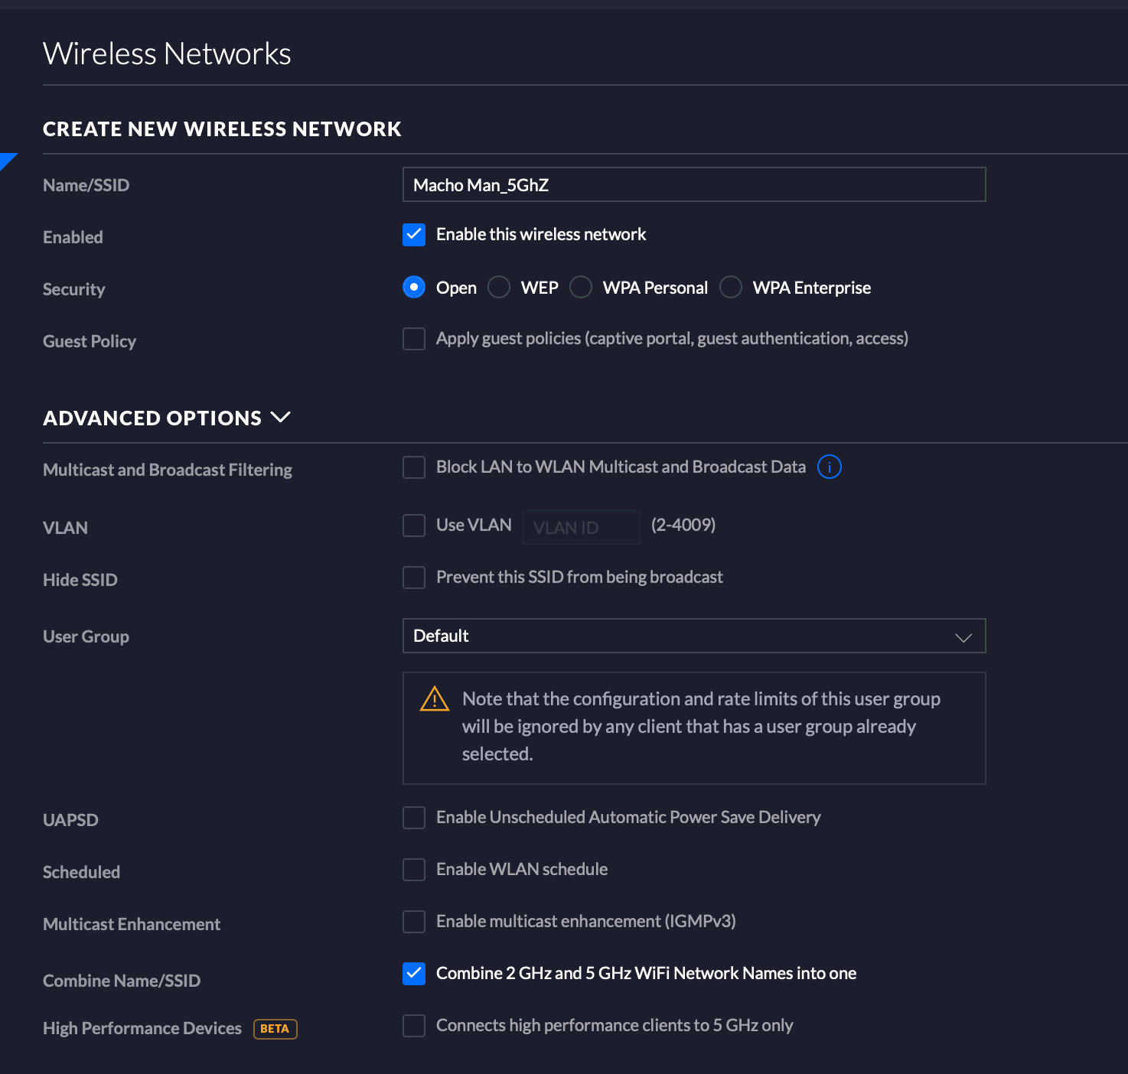Enable Unscheduled Automatic Power Save Delivery
The height and width of the screenshot is (1074, 1128).
[414, 818]
